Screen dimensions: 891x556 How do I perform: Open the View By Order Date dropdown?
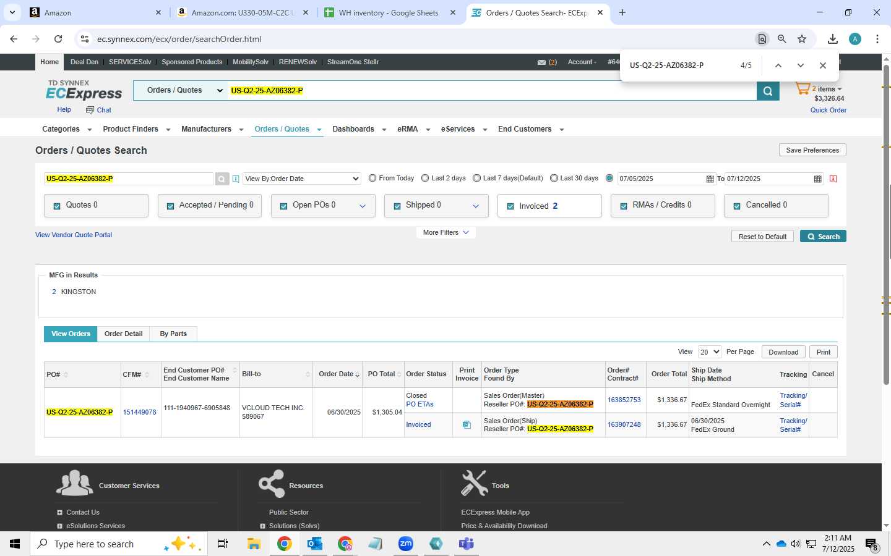(301, 179)
